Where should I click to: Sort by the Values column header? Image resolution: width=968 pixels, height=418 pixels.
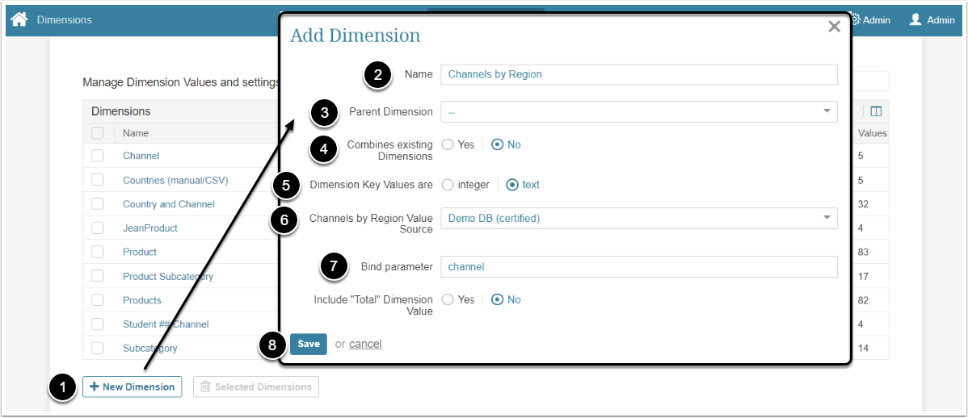(x=873, y=133)
